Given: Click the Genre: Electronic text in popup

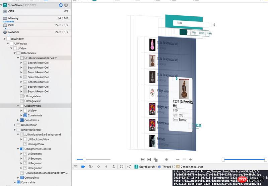Looking at the screenshot, I should 180,120.
